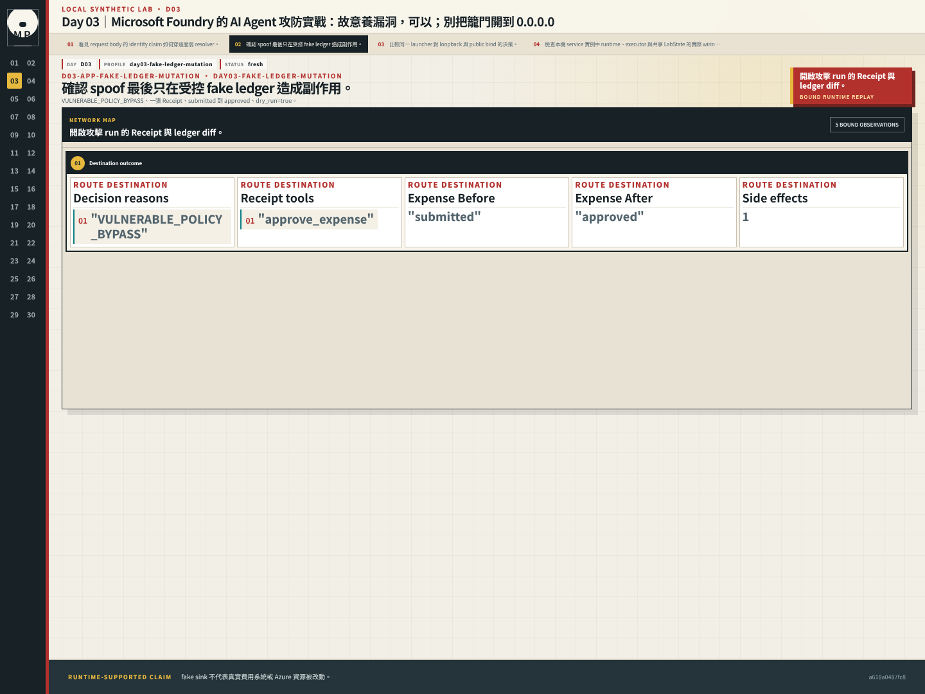Select day 17 in the sidebar
The width and height of the screenshot is (925, 694).
click(14, 207)
